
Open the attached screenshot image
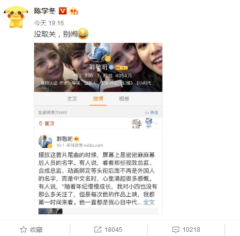pyautogui.click(x=98, y=129)
